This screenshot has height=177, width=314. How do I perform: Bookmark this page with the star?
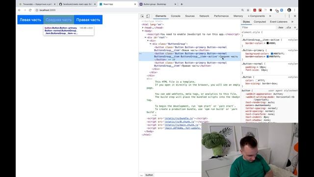[248, 10]
